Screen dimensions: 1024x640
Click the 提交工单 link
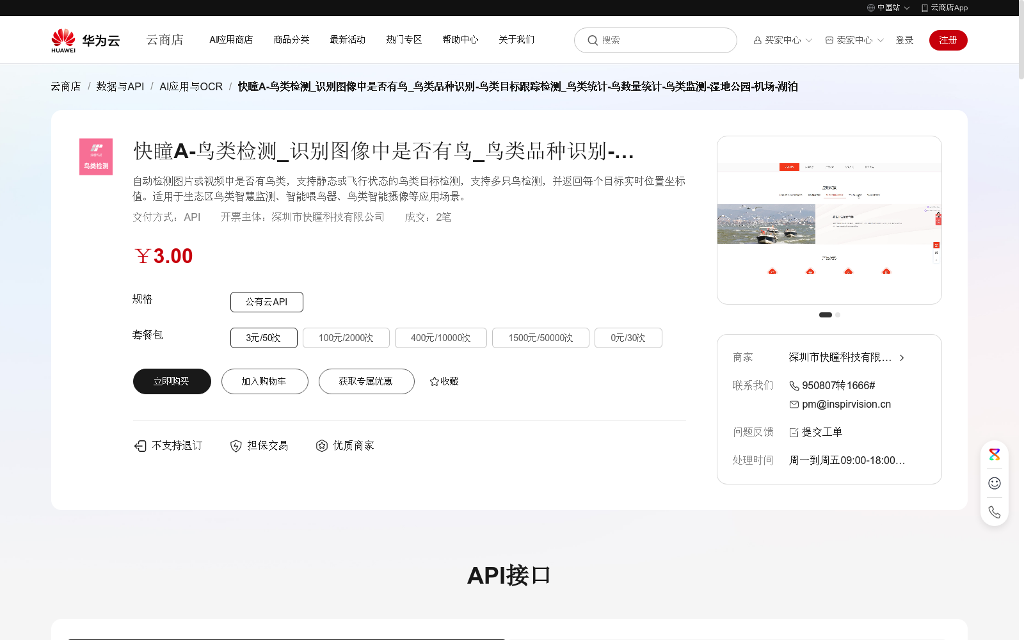822,433
